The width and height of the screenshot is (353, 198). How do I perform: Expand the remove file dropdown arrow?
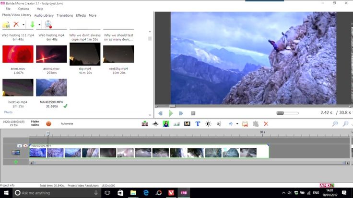[24, 25]
